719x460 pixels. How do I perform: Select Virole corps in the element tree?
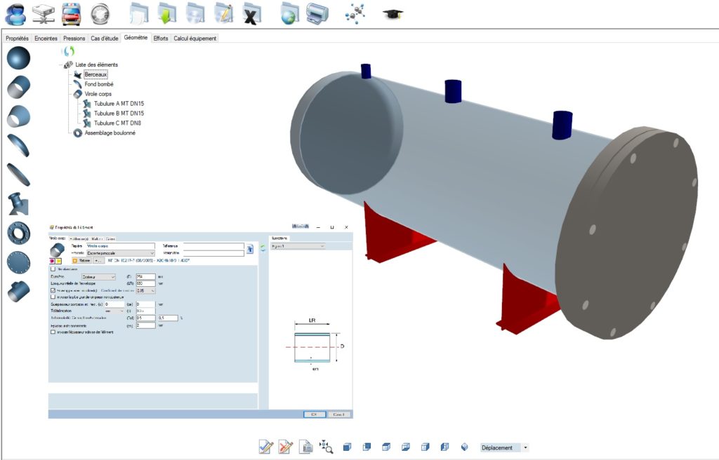point(98,94)
